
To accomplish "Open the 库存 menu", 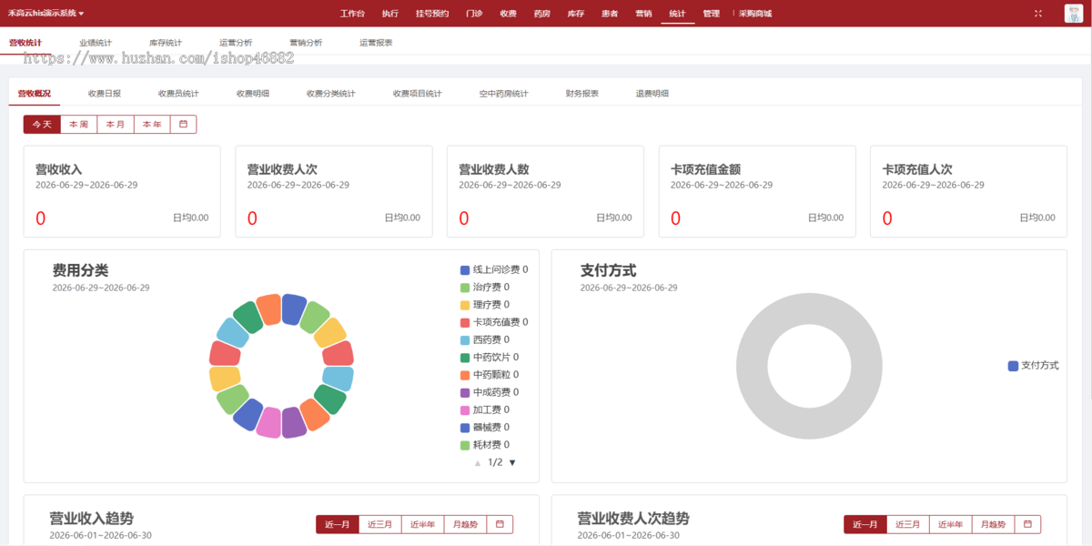I will click(x=575, y=14).
